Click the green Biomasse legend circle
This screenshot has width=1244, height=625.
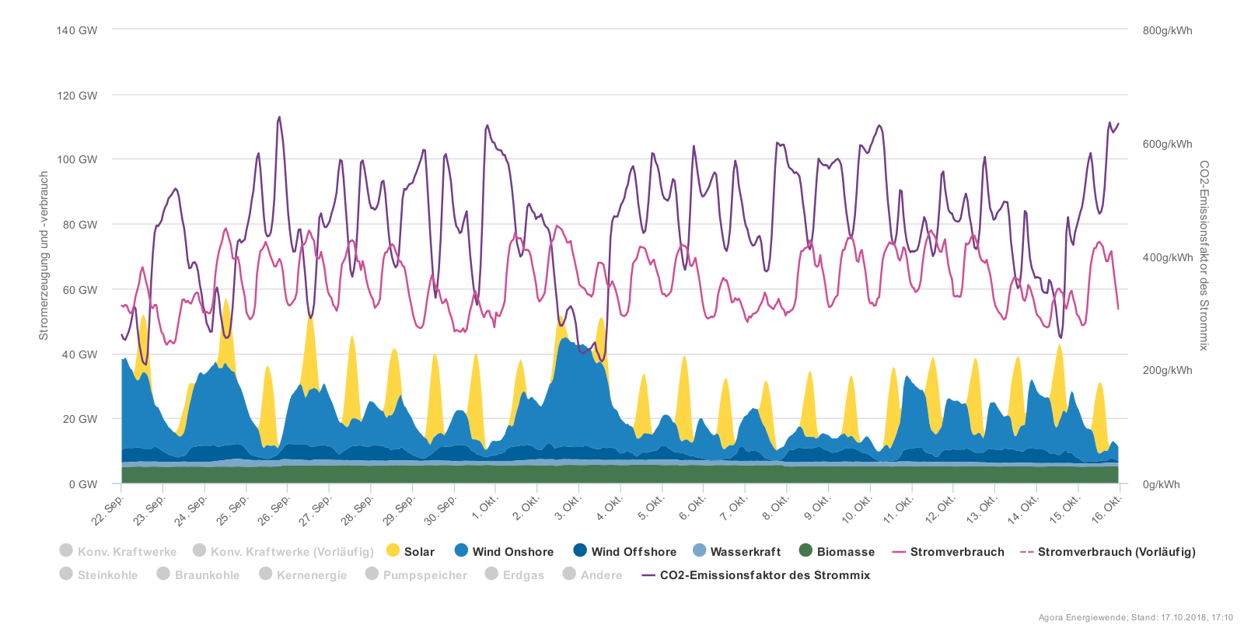805,550
